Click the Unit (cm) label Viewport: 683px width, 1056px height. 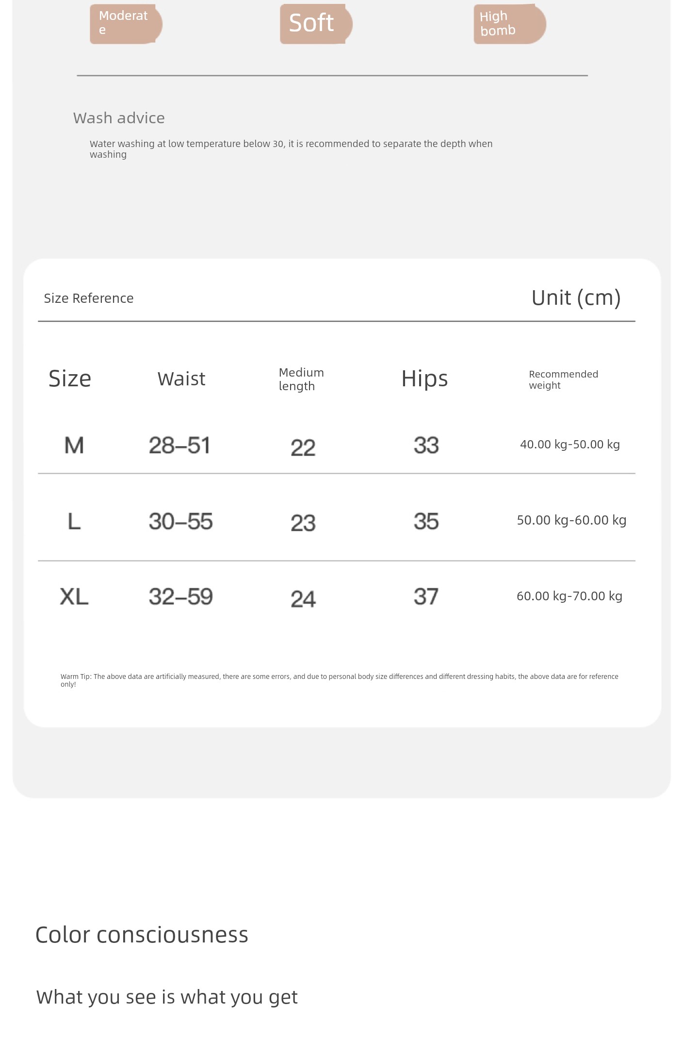point(576,297)
